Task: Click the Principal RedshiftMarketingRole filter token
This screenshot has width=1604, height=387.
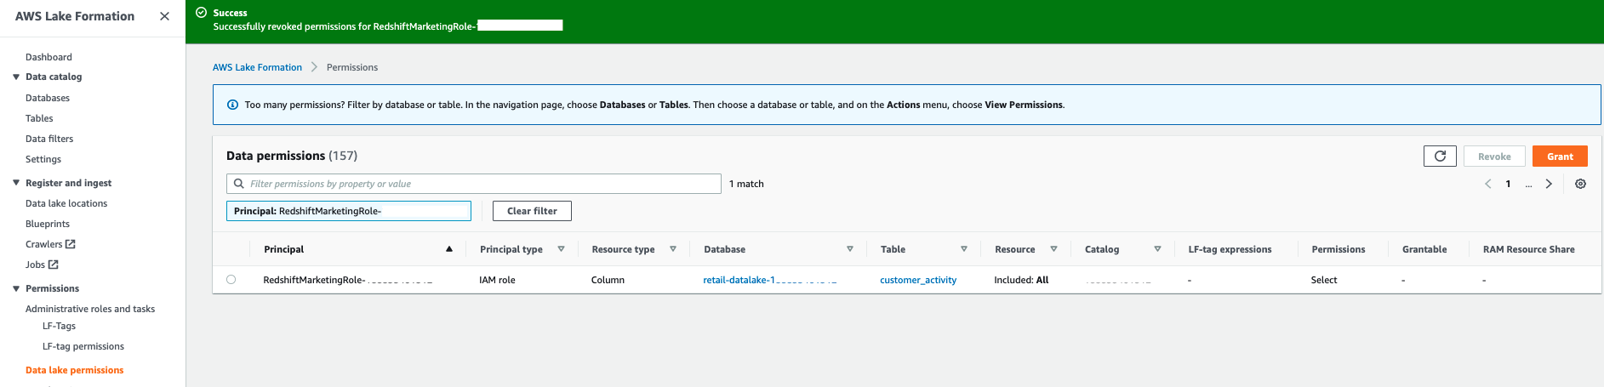Action: tap(349, 211)
